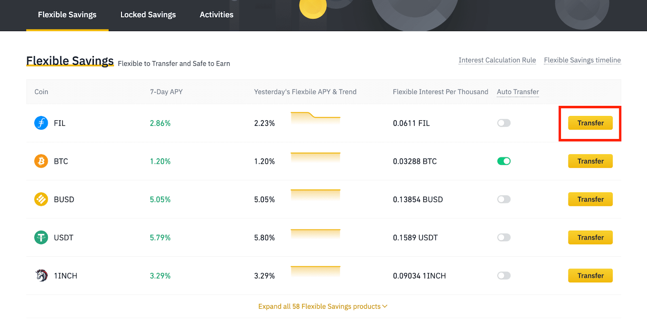Open the Flexible Savings timeline link
Image resolution: width=647 pixels, height=324 pixels.
click(x=582, y=60)
